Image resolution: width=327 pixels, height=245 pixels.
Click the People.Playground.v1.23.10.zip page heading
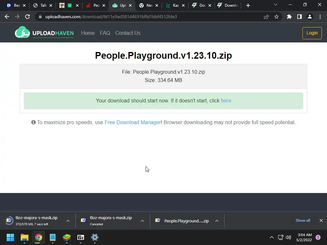(163, 56)
